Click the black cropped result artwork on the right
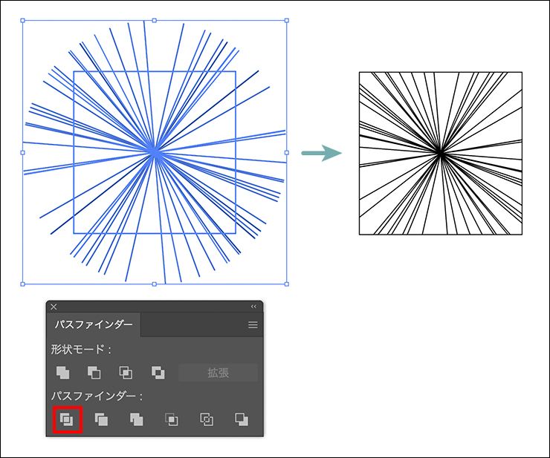The width and height of the screenshot is (550, 458). [x=440, y=154]
